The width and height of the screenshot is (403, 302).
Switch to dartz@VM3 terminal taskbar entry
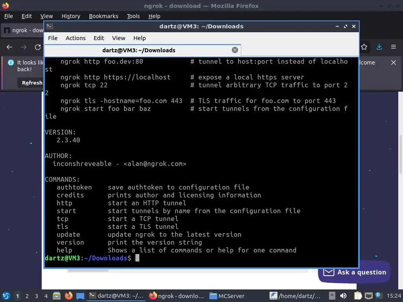click(116, 296)
